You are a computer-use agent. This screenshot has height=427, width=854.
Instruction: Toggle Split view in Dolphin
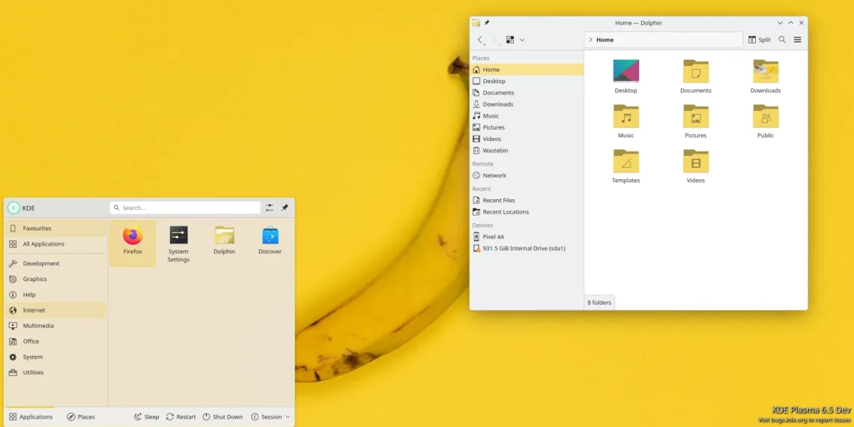tap(759, 40)
